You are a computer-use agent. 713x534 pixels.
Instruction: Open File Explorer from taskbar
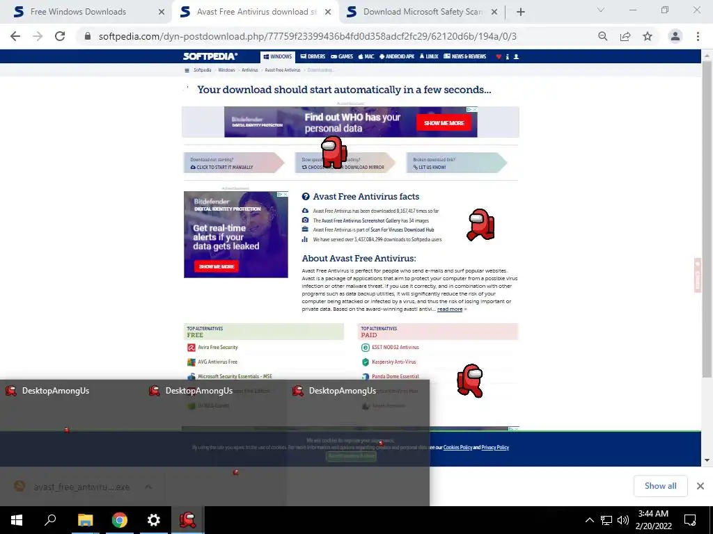(x=85, y=520)
